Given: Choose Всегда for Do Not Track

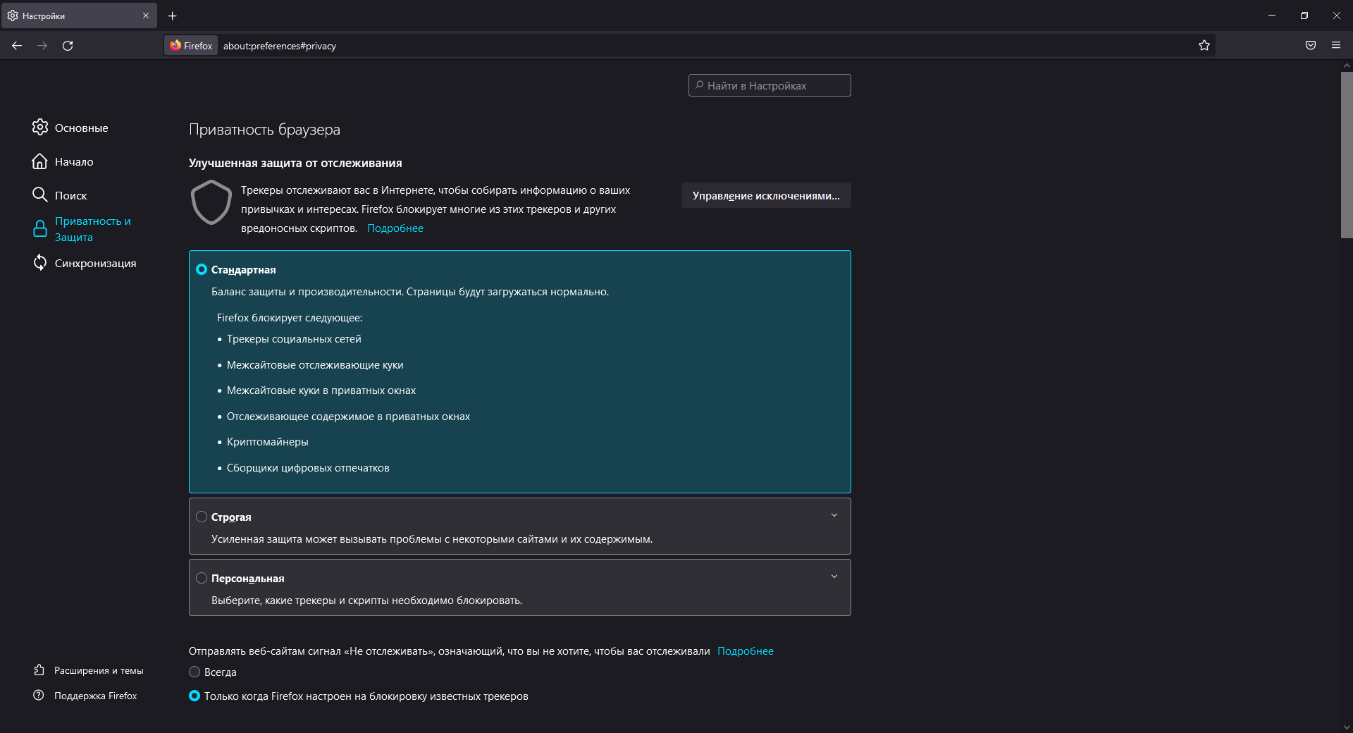Looking at the screenshot, I should click(x=194, y=672).
